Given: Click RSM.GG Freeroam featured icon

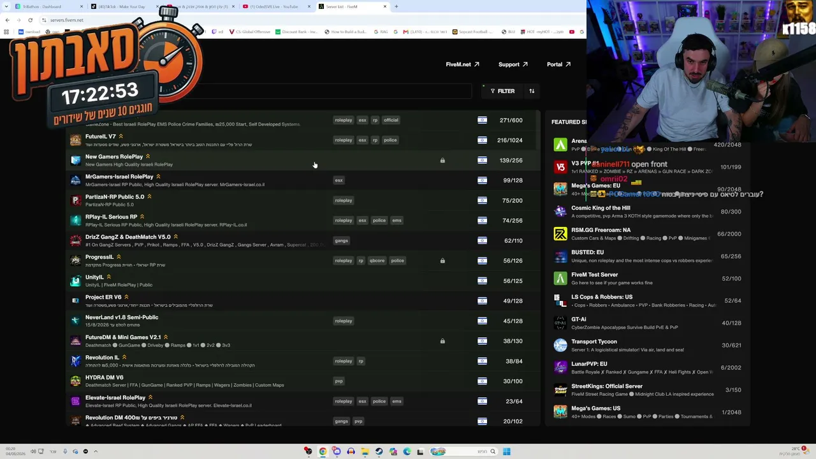Looking at the screenshot, I should pyautogui.click(x=560, y=234).
